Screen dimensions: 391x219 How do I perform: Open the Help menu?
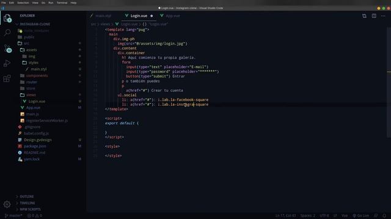coord(73,2)
